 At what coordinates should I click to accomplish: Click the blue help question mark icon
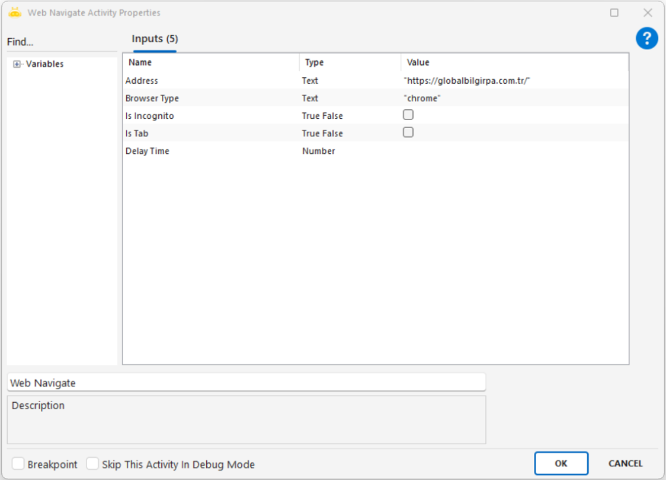[646, 38]
